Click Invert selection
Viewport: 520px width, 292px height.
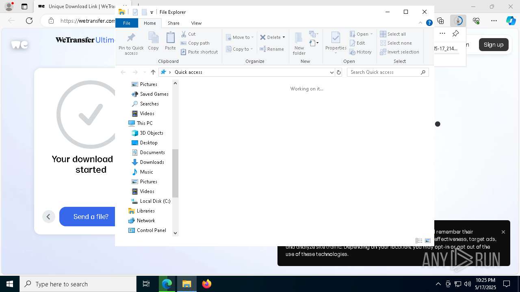[x=399, y=52]
